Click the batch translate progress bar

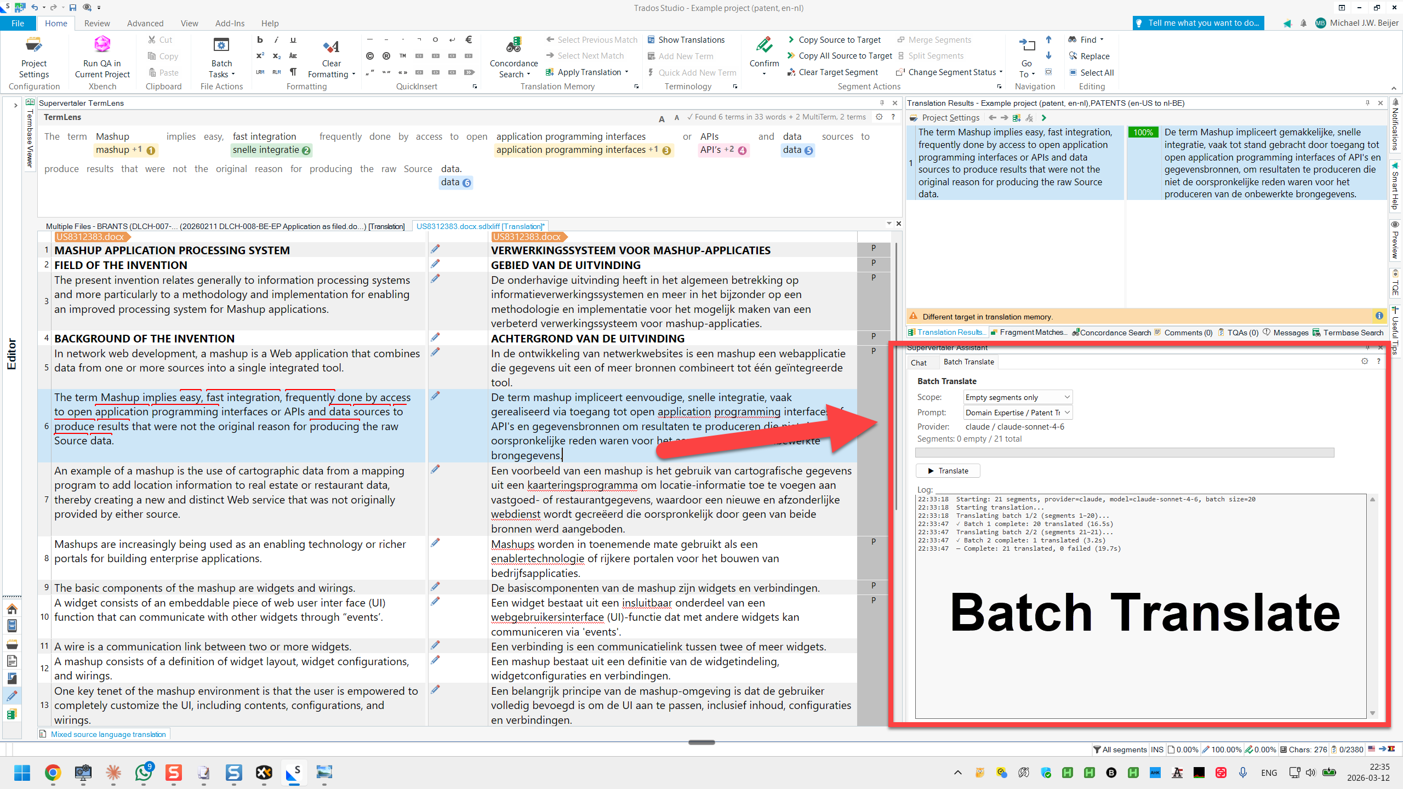(1124, 453)
